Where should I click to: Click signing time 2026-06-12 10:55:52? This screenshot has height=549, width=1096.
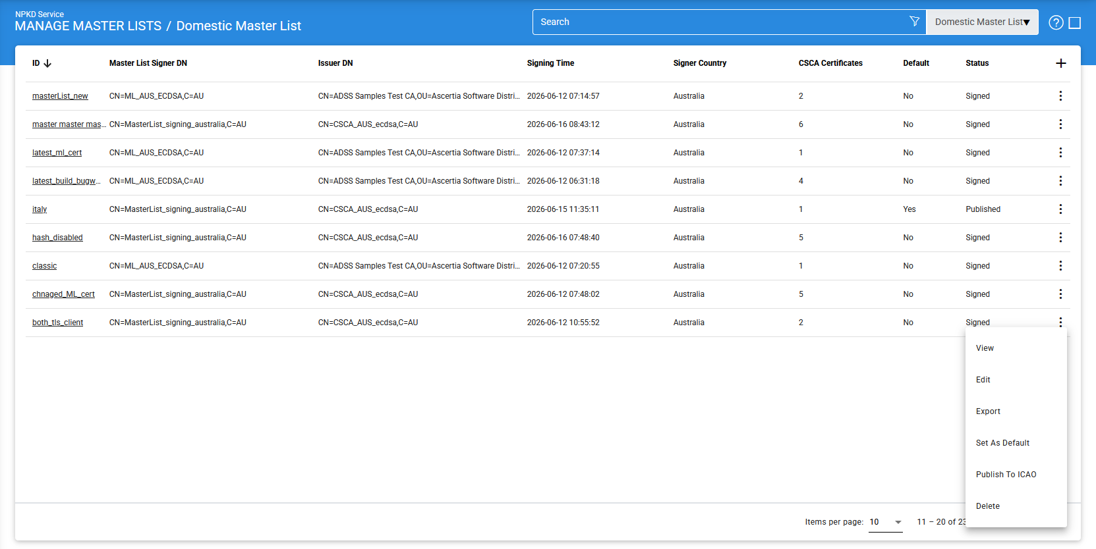pyautogui.click(x=563, y=323)
